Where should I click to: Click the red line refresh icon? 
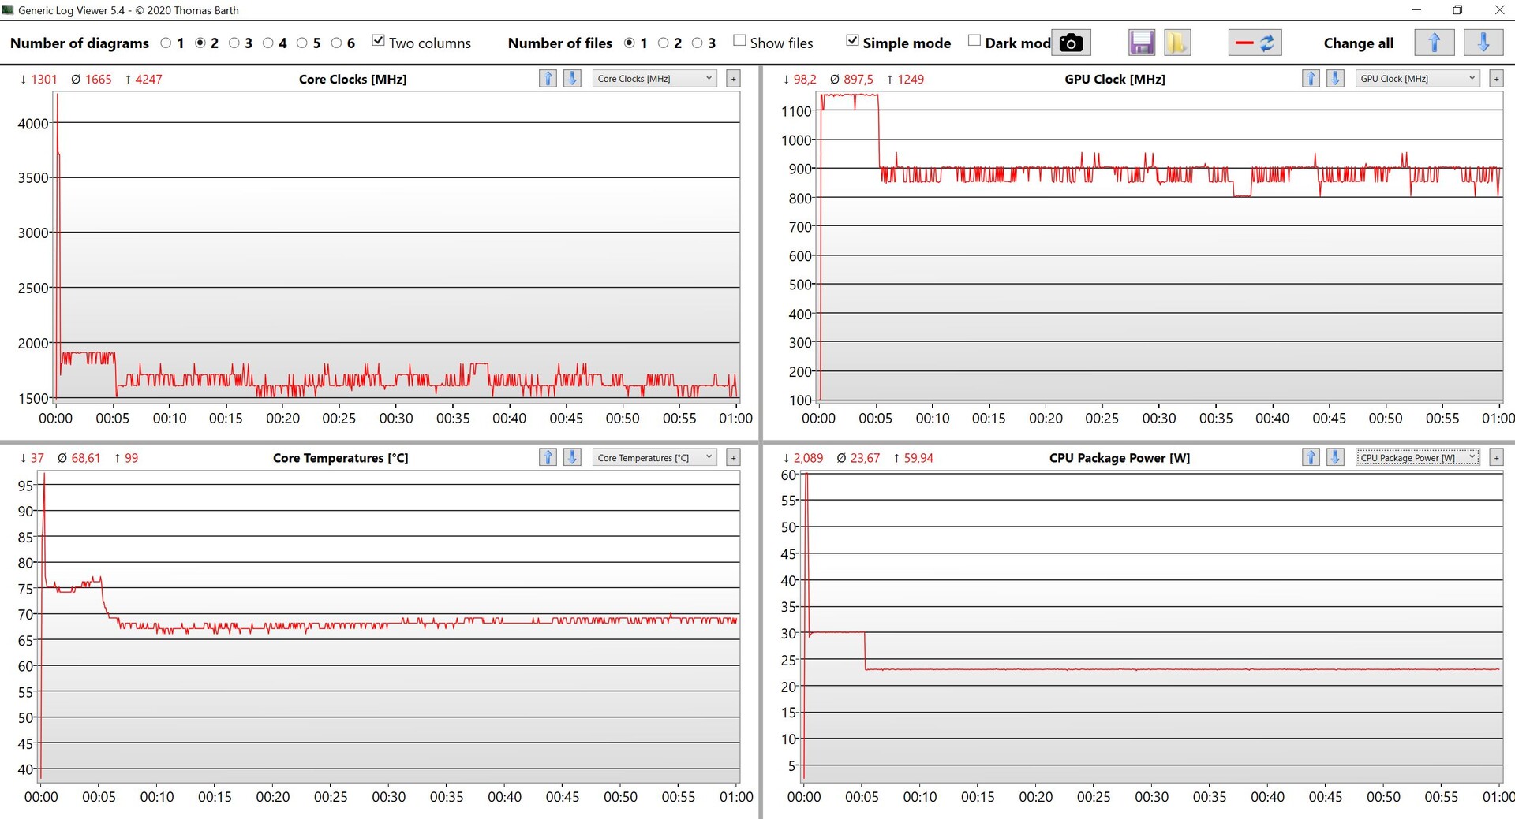tap(1255, 43)
